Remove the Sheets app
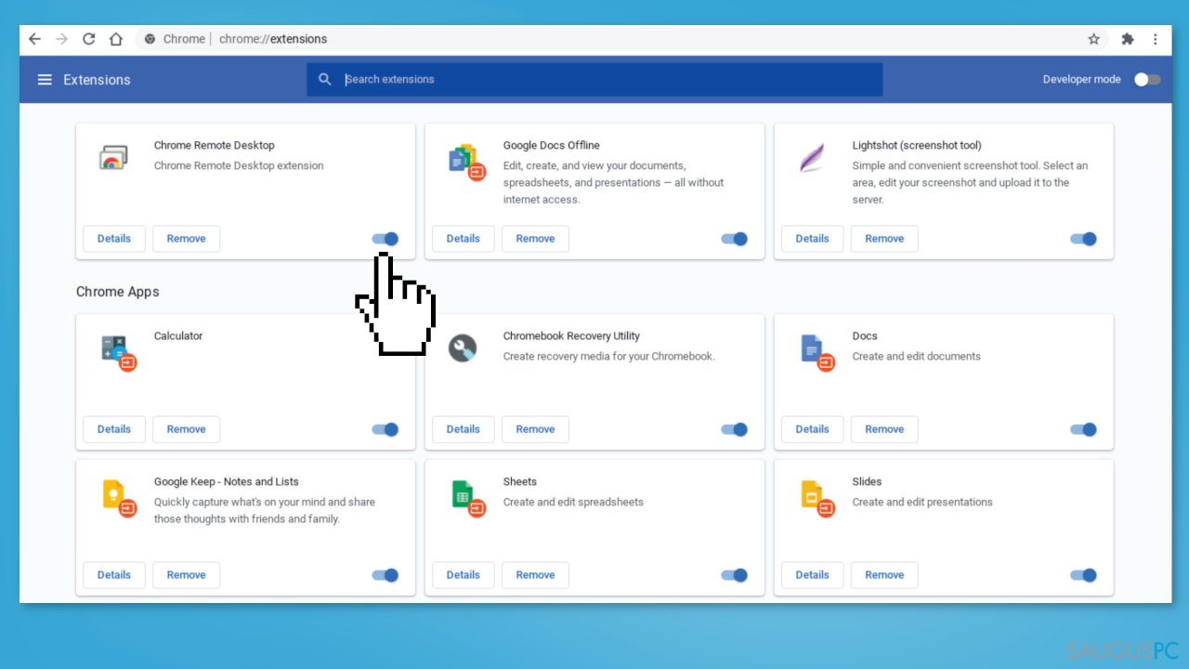1189x669 pixels. point(535,575)
